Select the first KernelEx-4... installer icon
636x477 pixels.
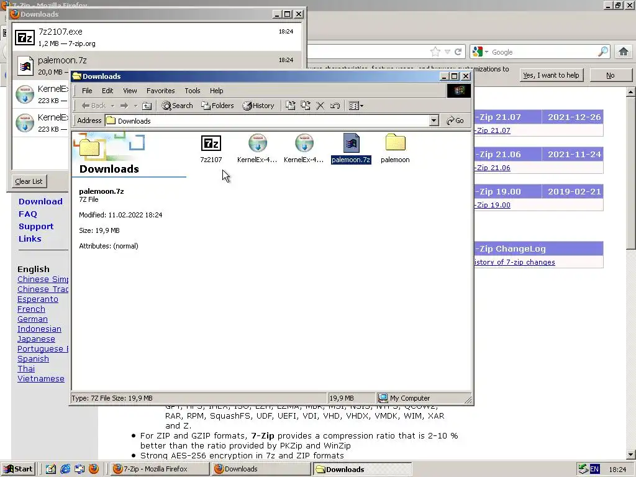[258, 143]
